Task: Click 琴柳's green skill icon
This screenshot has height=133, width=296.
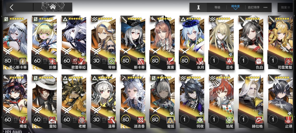Action: (x=111, y=61)
